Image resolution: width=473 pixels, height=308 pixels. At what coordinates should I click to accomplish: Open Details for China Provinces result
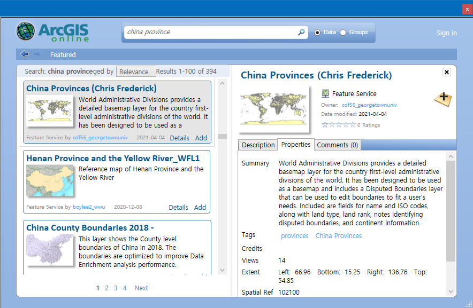(179, 138)
